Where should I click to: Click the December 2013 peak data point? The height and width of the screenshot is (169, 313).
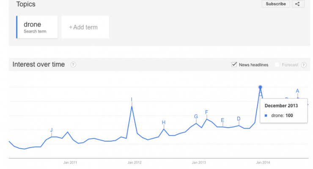pos(260,87)
